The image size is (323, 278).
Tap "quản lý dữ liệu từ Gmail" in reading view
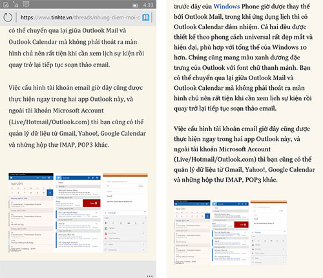click(208, 169)
